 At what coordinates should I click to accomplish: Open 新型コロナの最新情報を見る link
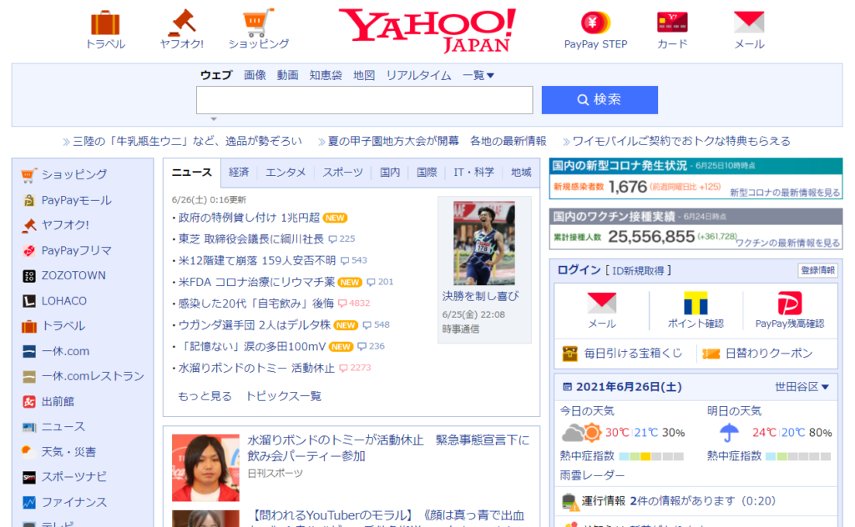pyautogui.click(x=785, y=192)
